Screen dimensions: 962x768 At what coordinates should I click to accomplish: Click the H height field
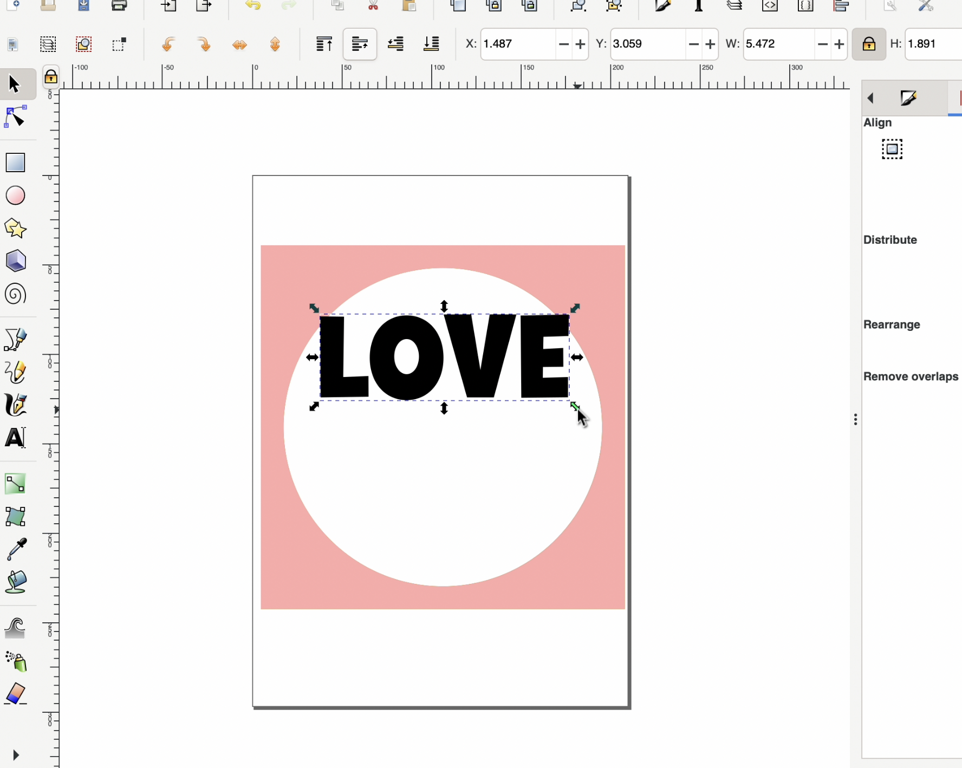[x=933, y=44]
